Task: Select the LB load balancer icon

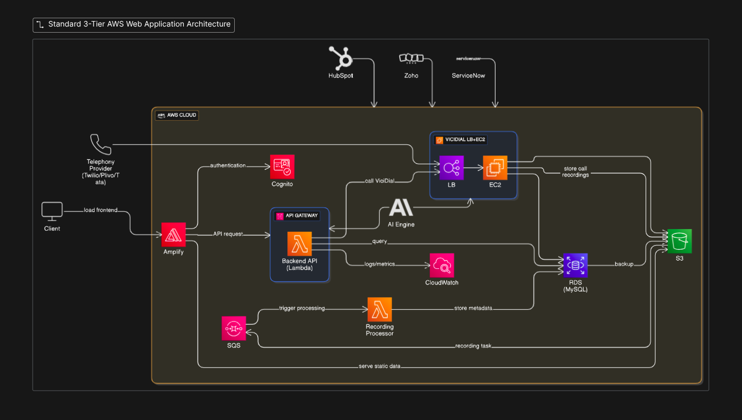Action: [451, 167]
